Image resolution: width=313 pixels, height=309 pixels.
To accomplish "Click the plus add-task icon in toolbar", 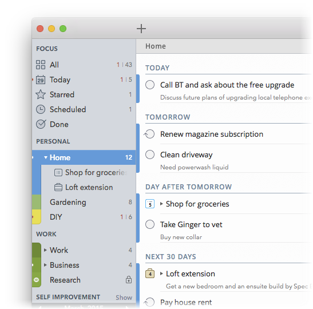I will pos(141,29).
